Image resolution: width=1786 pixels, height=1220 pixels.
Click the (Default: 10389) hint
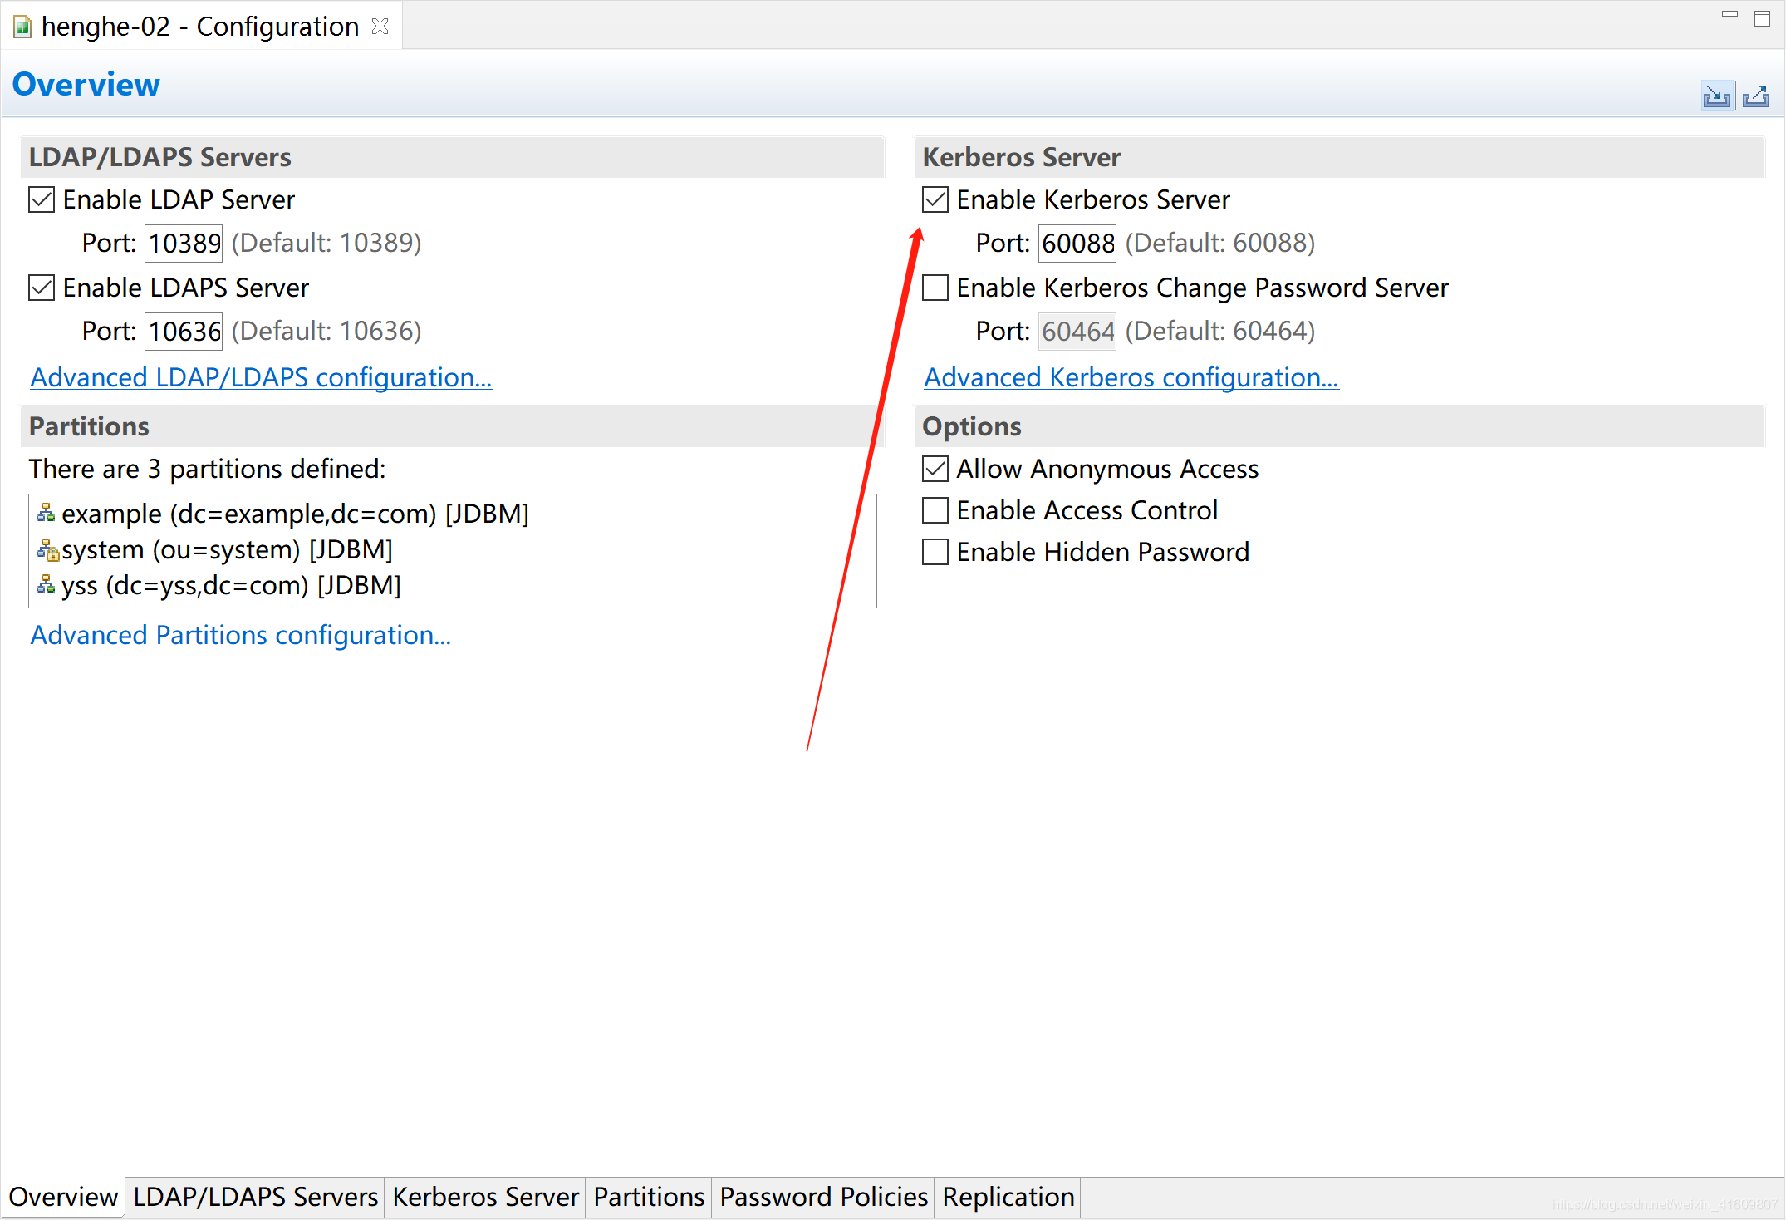(x=326, y=243)
